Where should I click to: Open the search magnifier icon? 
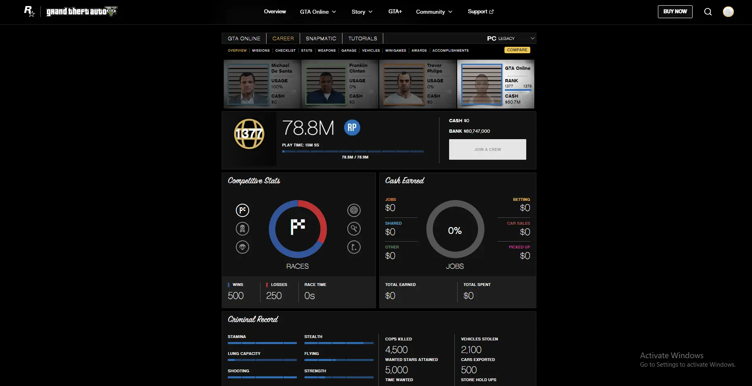[x=708, y=12]
